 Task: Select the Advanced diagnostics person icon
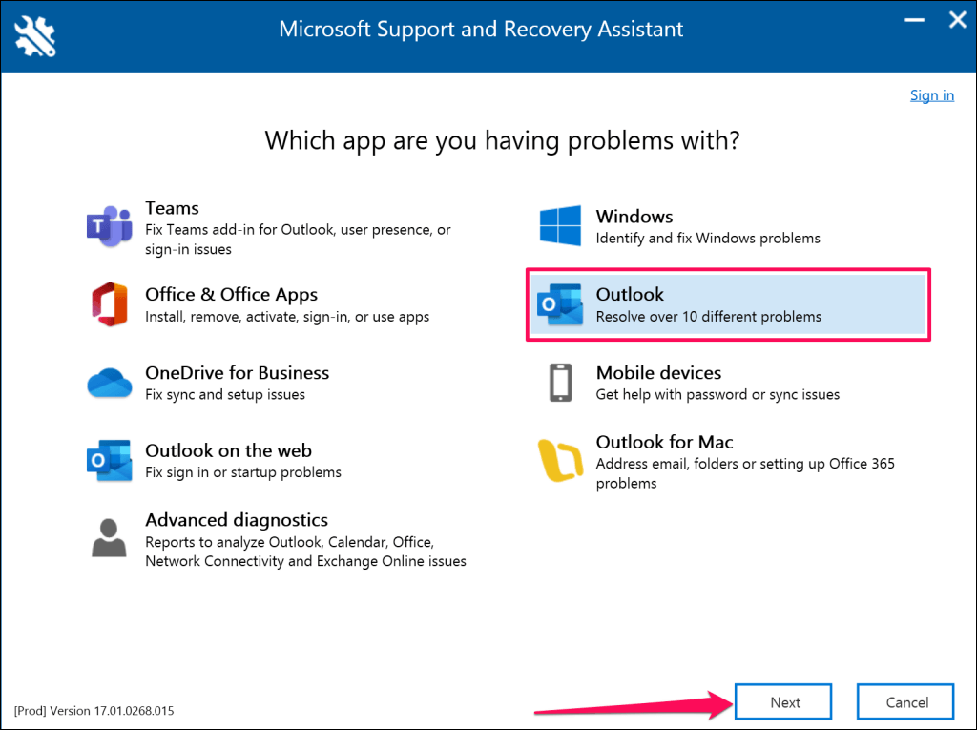109,537
